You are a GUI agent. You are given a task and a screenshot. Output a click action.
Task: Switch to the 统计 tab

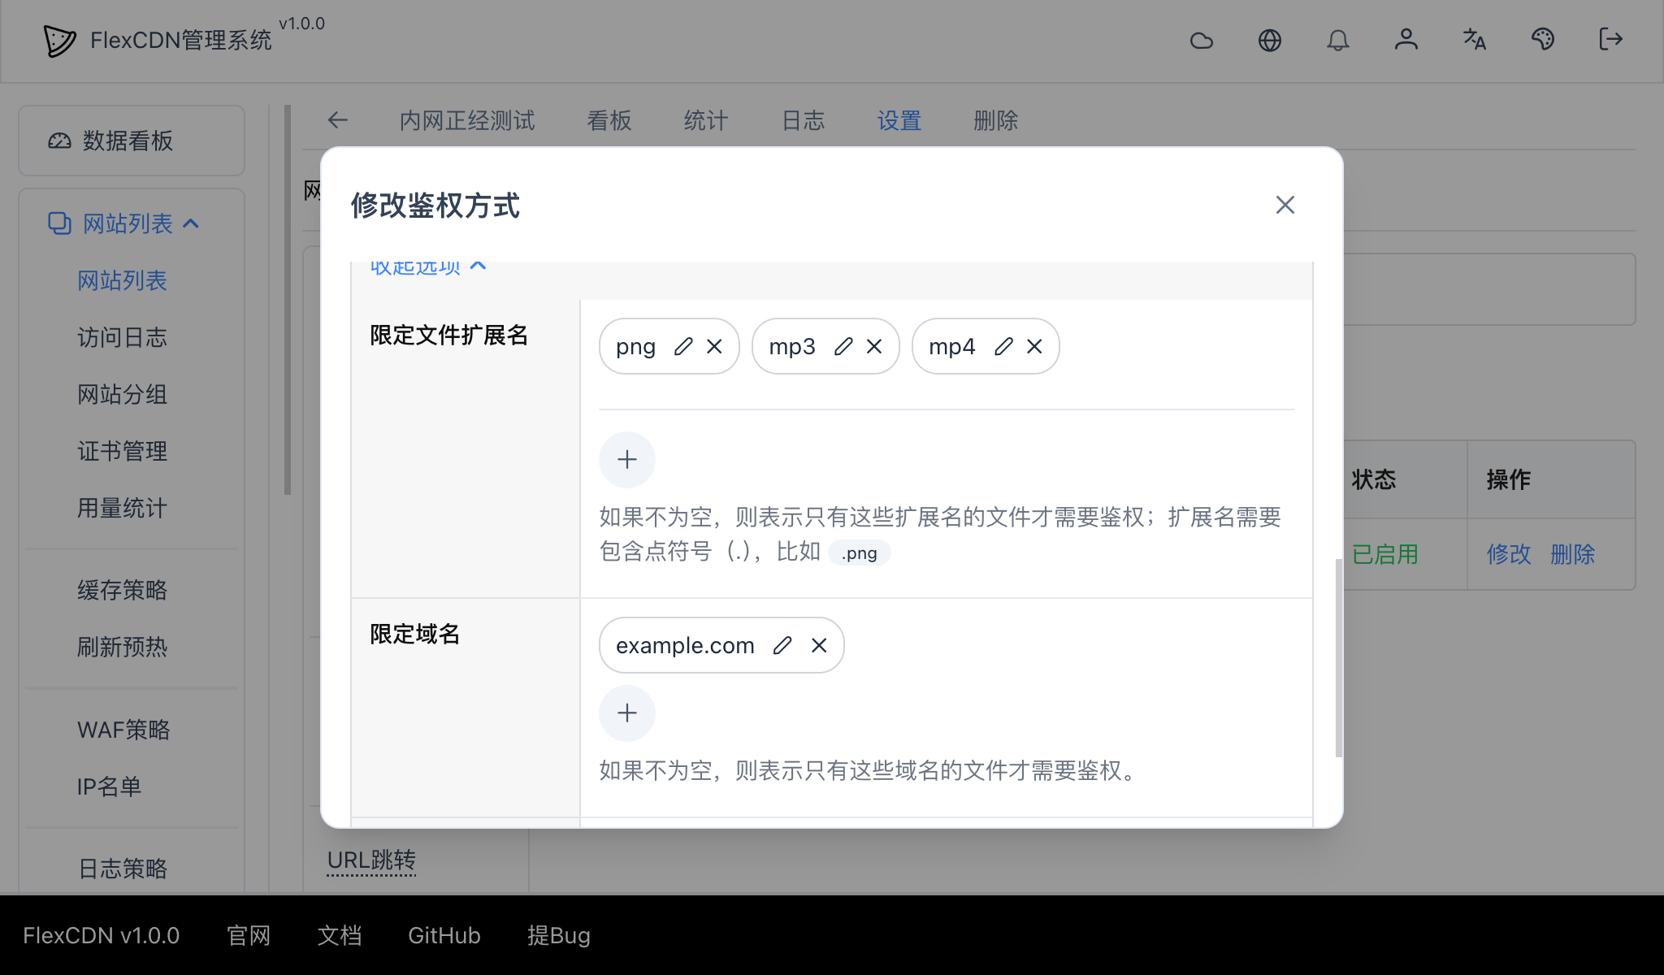coord(704,120)
